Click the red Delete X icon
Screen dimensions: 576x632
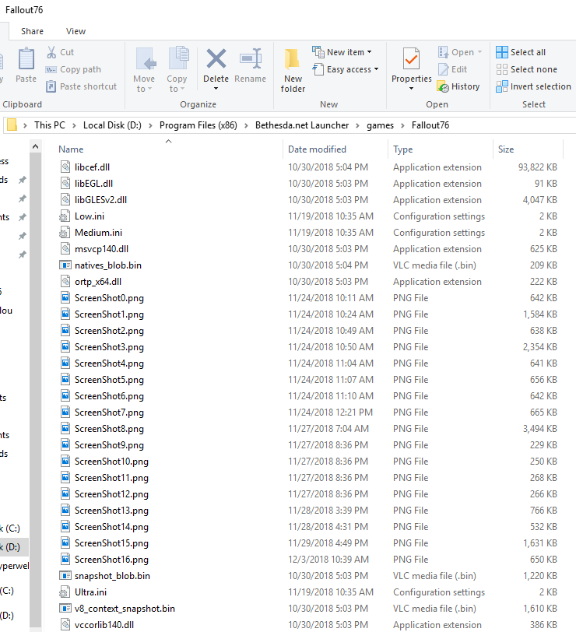216,58
